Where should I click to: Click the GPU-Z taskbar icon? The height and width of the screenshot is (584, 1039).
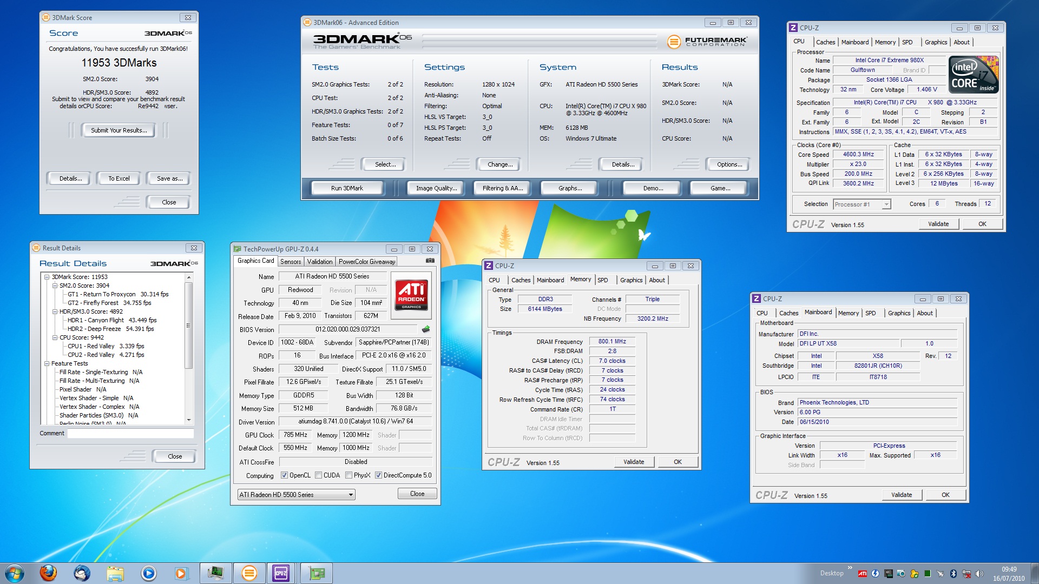tap(316, 573)
